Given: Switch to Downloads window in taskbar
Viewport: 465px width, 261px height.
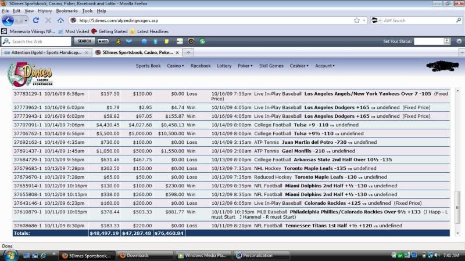Looking at the screenshot, I should pyautogui.click(x=145, y=255).
